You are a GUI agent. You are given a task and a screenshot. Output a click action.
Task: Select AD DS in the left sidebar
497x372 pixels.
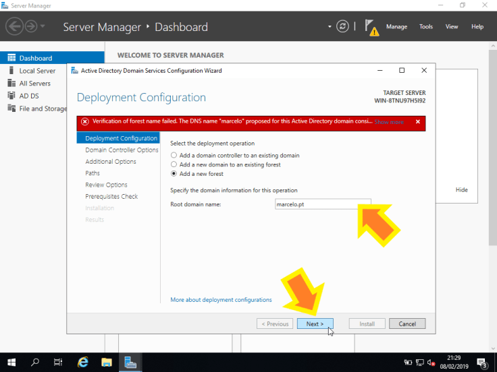[x=28, y=96]
